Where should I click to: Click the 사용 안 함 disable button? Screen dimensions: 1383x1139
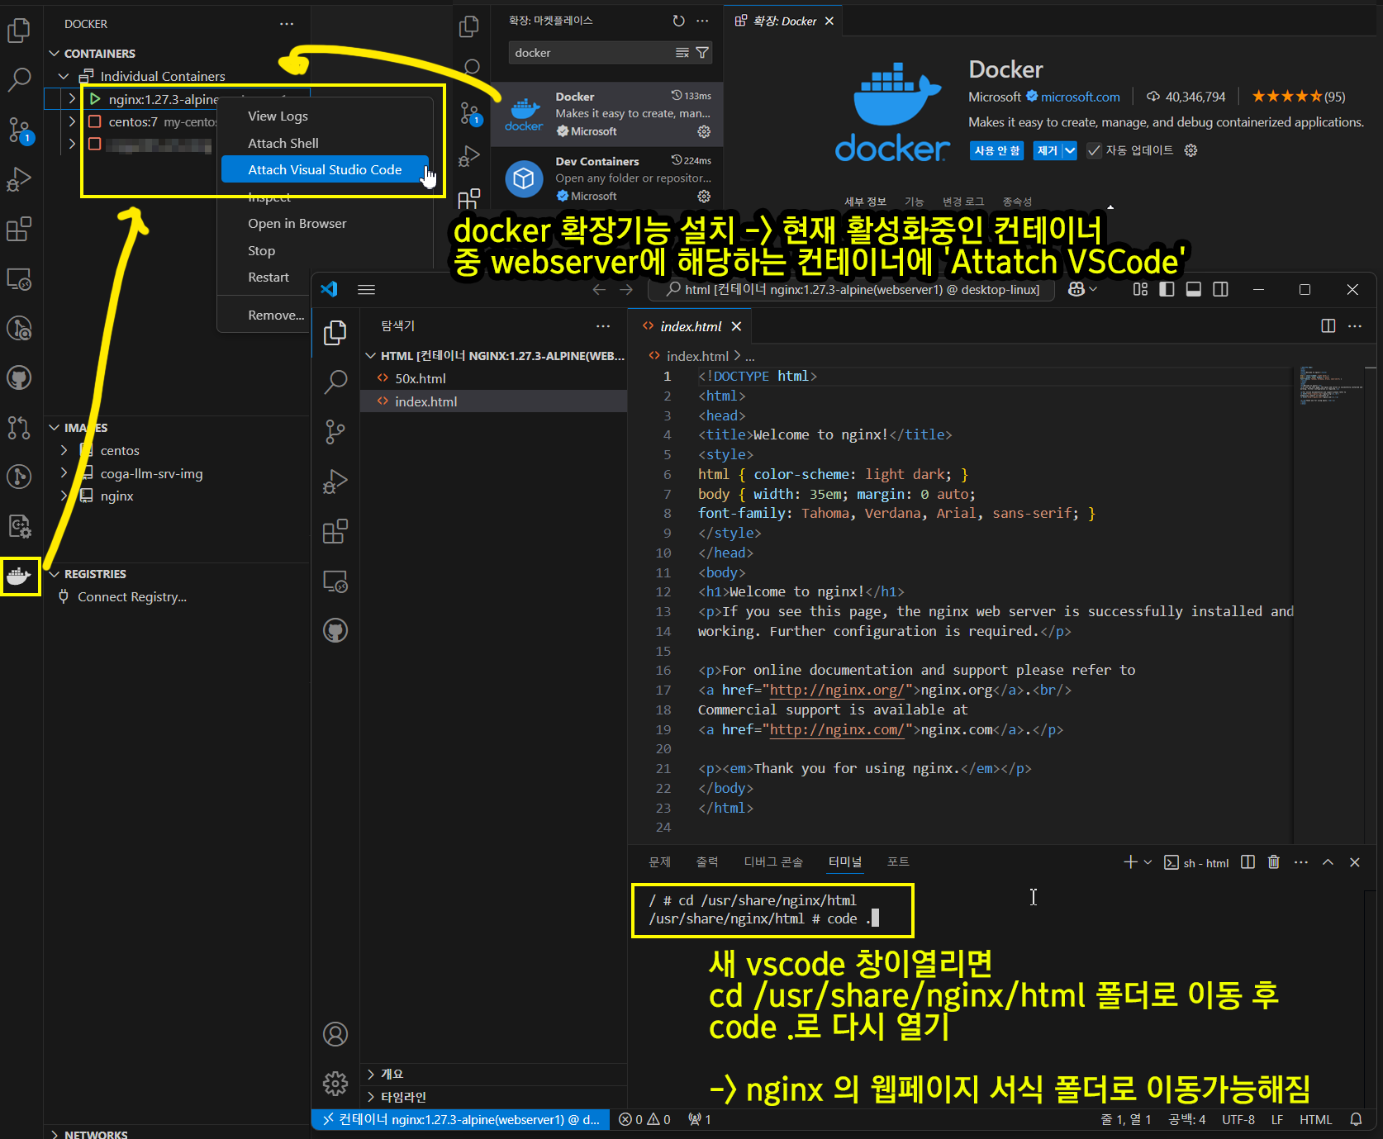997,150
